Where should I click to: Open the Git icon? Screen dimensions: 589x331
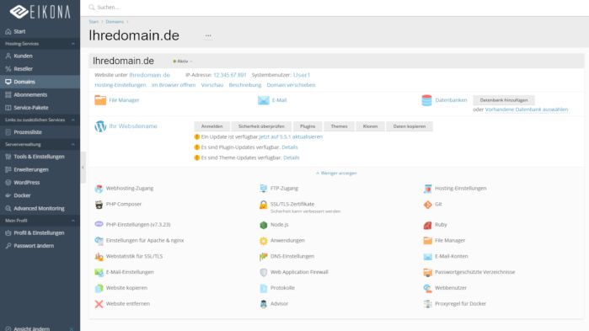[x=427, y=205]
